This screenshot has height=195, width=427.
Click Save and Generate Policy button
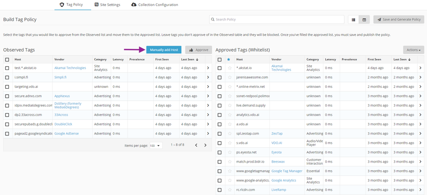coord(399,20)
